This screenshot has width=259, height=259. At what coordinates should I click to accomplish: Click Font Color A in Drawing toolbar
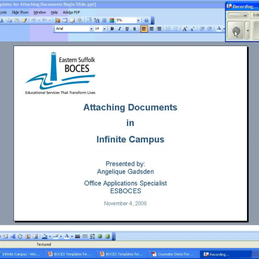pyautogui.click(x=67, y=236)
